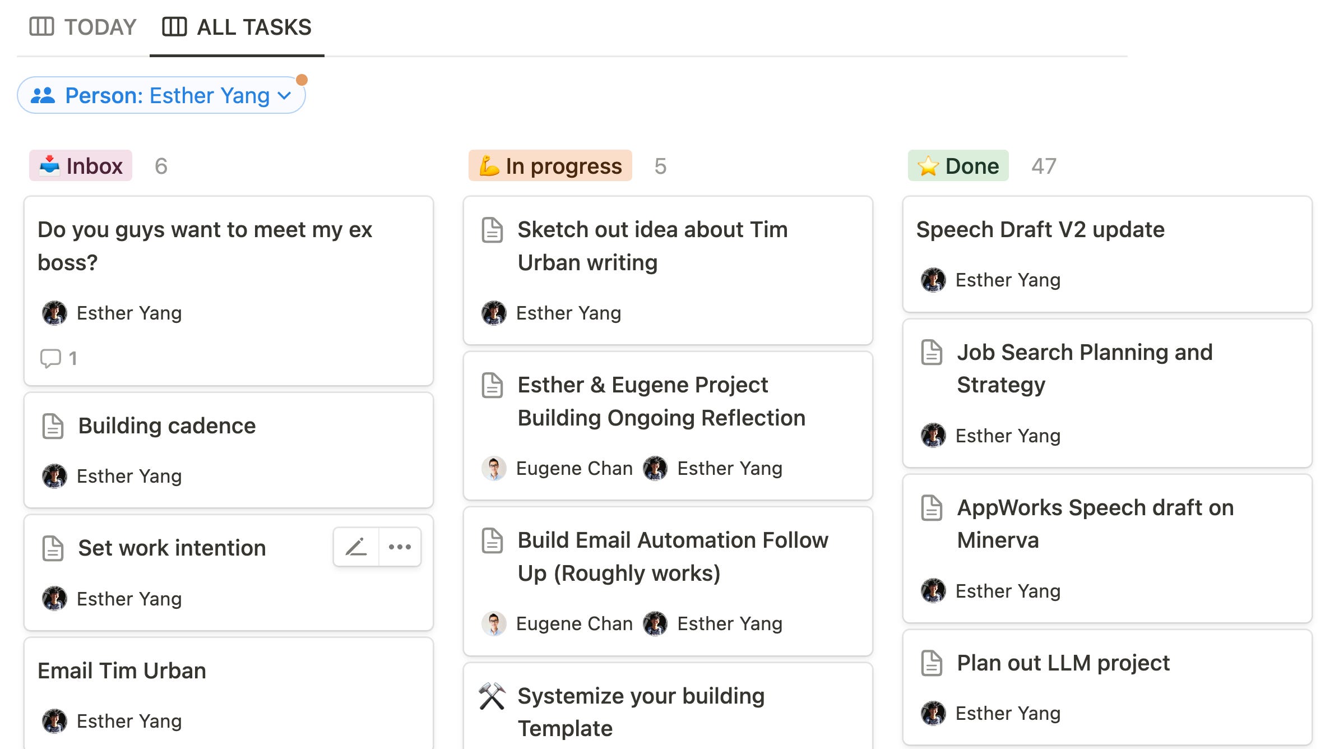The width and height of the screenshot is (1325, 749).
Task: Click page icon on Building cadence card
Action: 53,426
